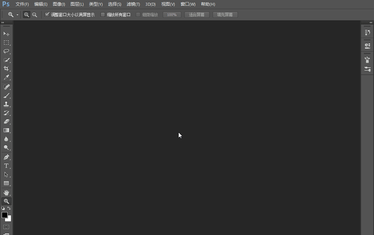
Task: Select the Lasso tool
Action: [6, 51]
